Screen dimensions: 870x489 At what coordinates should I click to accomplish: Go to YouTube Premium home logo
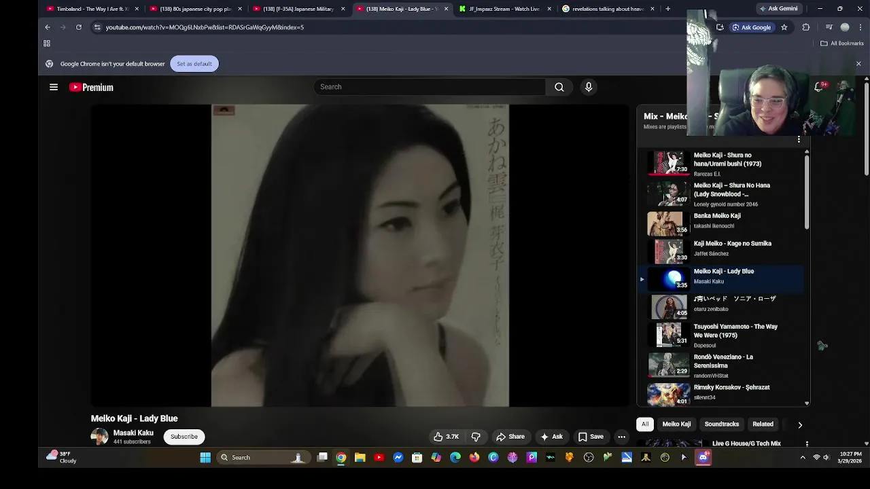point(91,87)
